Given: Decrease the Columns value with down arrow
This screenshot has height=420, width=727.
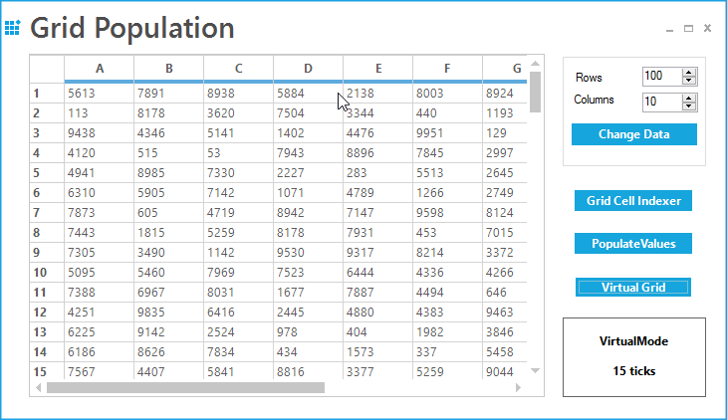Looking at the screenshot, I should tap(689, 106).
